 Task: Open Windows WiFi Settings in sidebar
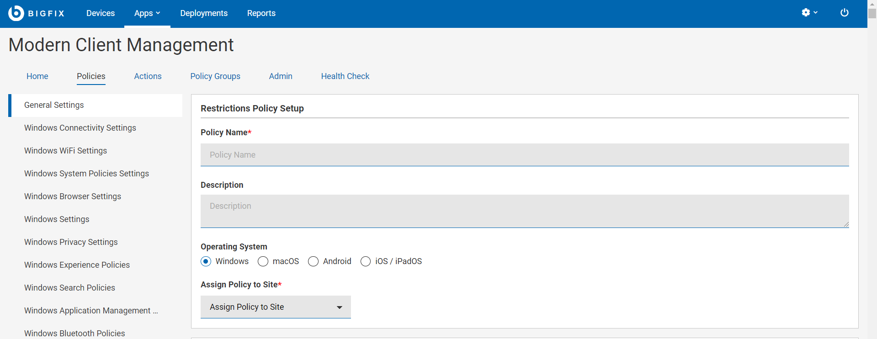pos(65,151)
